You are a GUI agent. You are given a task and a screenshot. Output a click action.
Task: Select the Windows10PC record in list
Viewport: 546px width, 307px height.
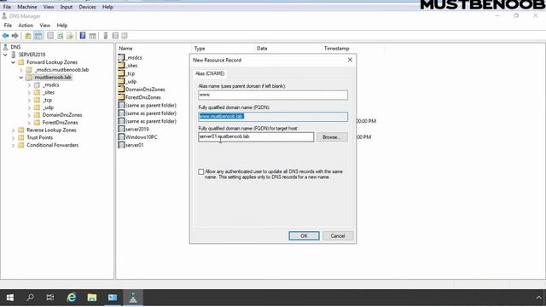137,137
